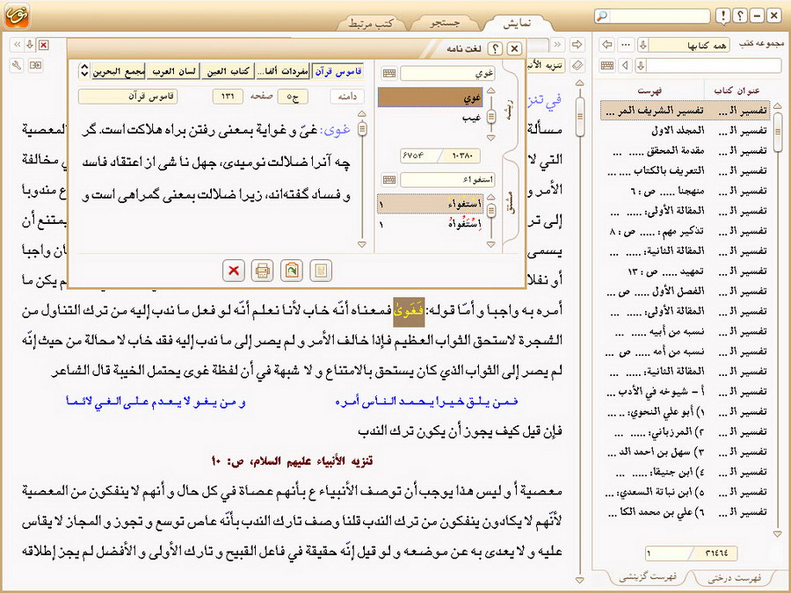
Task: Click the عنوان کتاب column header
Action: pos(736,90)
